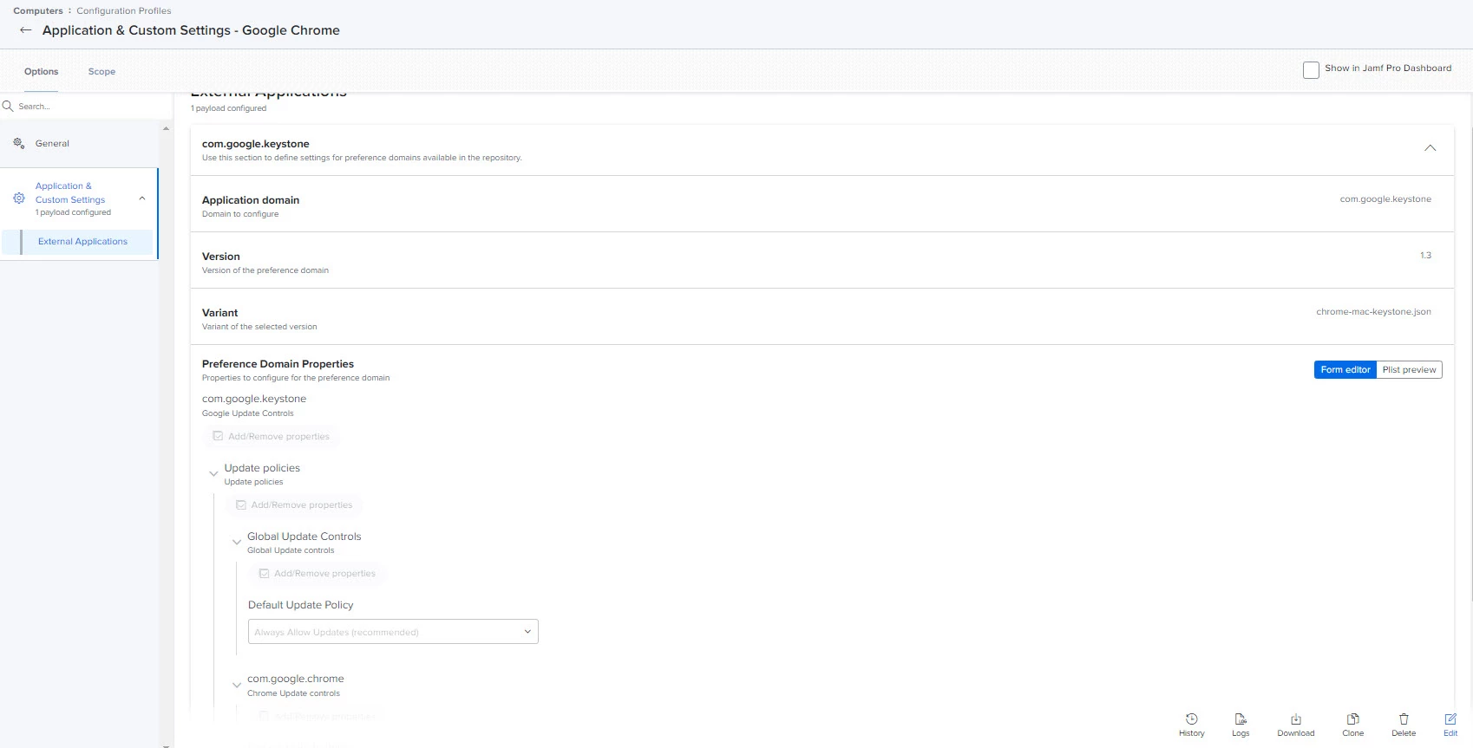Click the Computers breadcrumb link
1473x748 pixels.
[38, 10]
